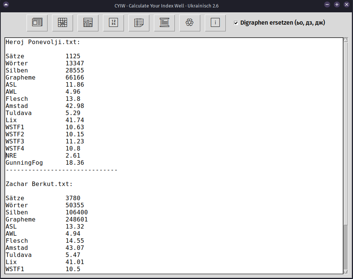Viewport: 353px width, 279px height.
Task: Click the newspaper-layout icon in the toolbar
Action: [37, 23]
